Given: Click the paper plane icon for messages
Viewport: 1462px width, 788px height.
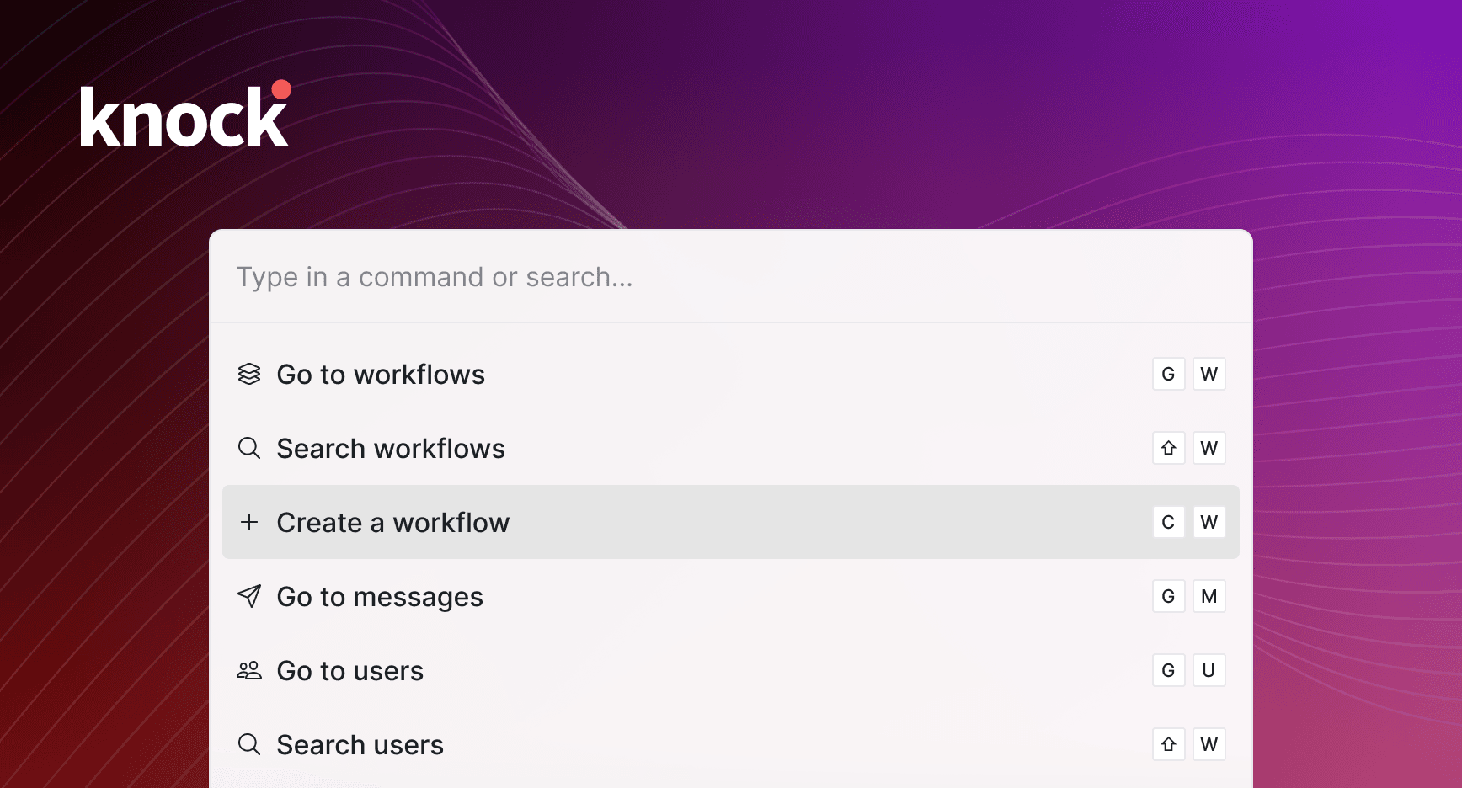Looking at the screenshot, I should (x=249, y=596).
